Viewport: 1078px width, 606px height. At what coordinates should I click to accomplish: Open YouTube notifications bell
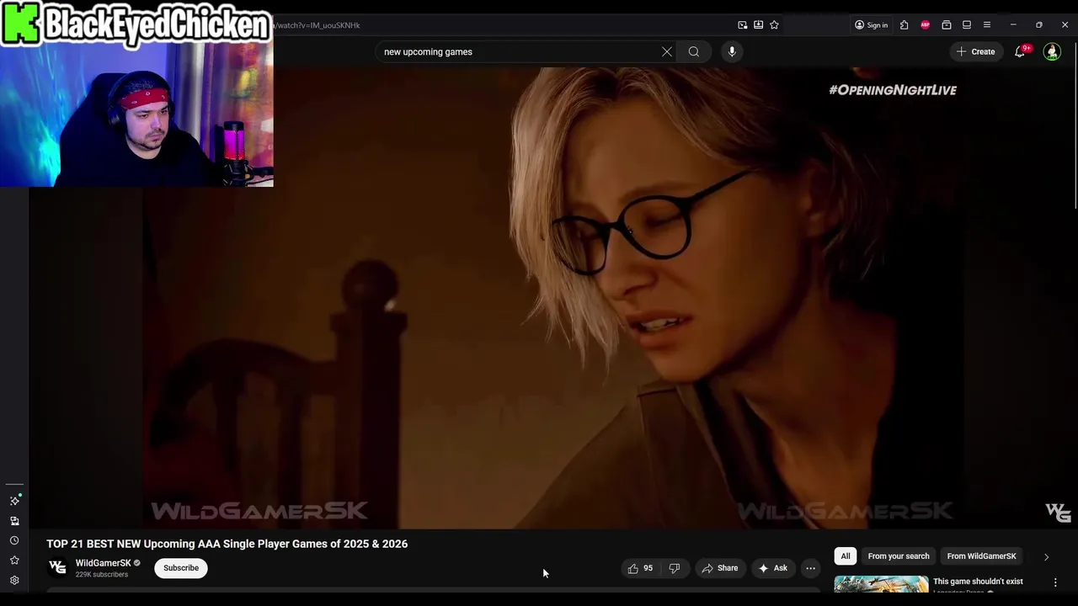pyautogui.click(x=1020, y=51)
